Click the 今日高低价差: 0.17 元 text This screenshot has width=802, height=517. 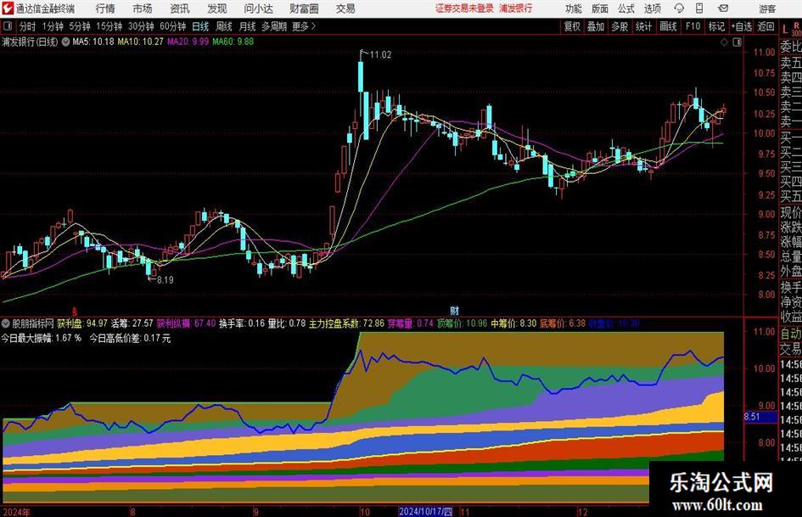(x=130, y=339)
